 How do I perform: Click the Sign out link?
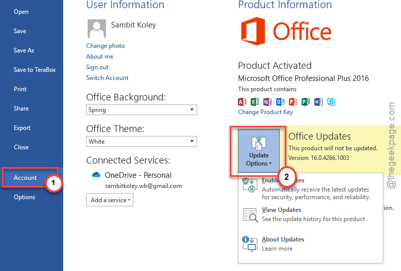(x=97, y=67)
